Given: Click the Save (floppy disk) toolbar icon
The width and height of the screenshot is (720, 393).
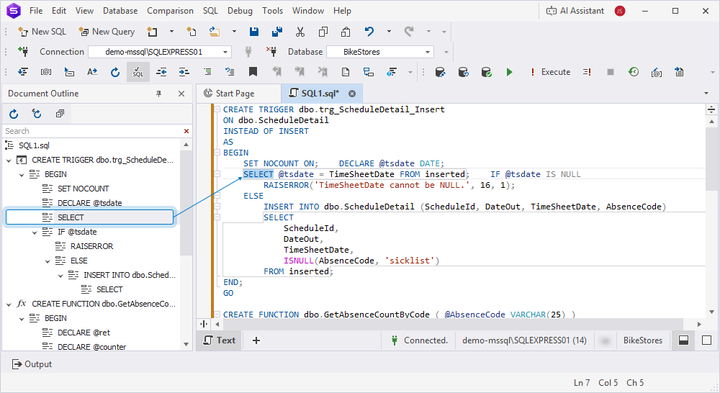Looking at the screenshot, I should tap(254, 32).
